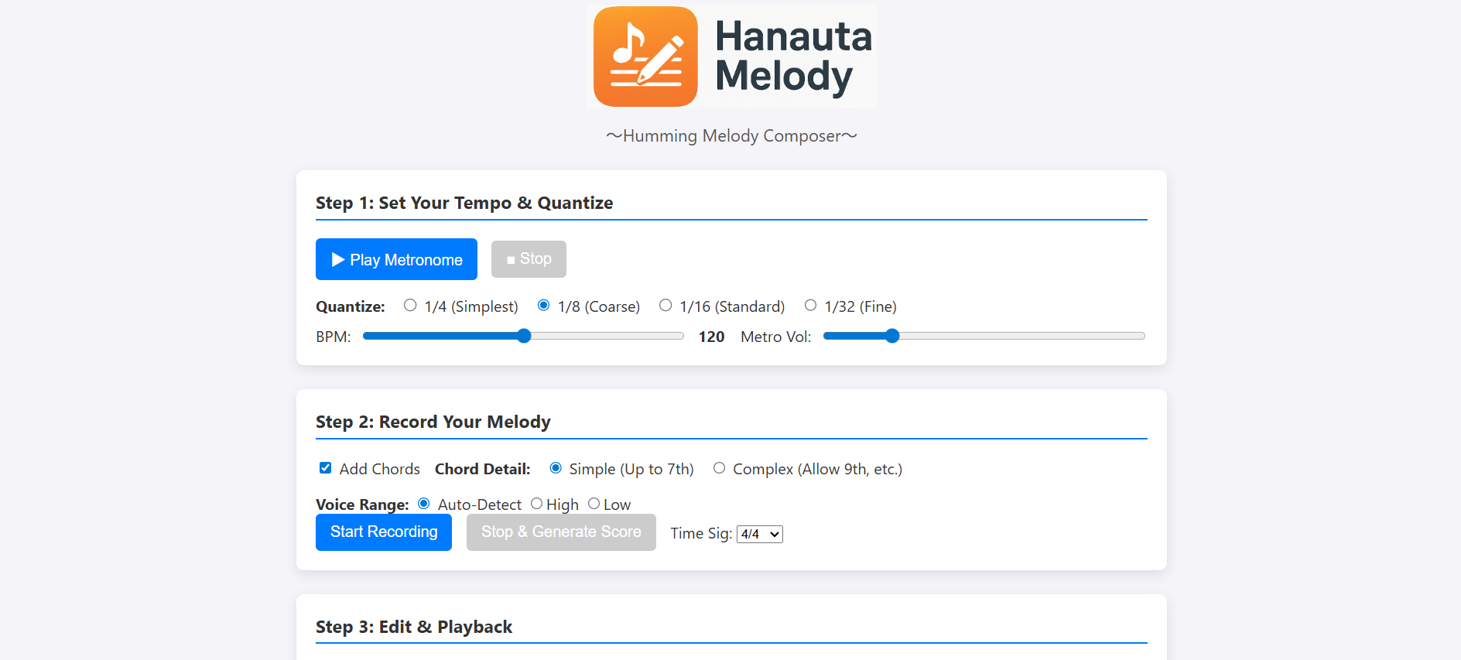Click the Start Recording button
The image size is (1461, 660).
[384, 532]
